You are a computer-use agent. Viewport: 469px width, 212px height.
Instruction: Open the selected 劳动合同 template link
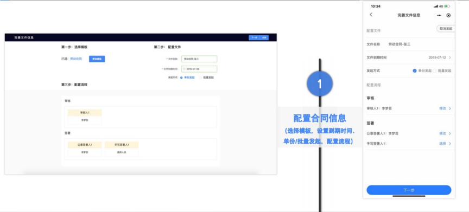[76, 59]
